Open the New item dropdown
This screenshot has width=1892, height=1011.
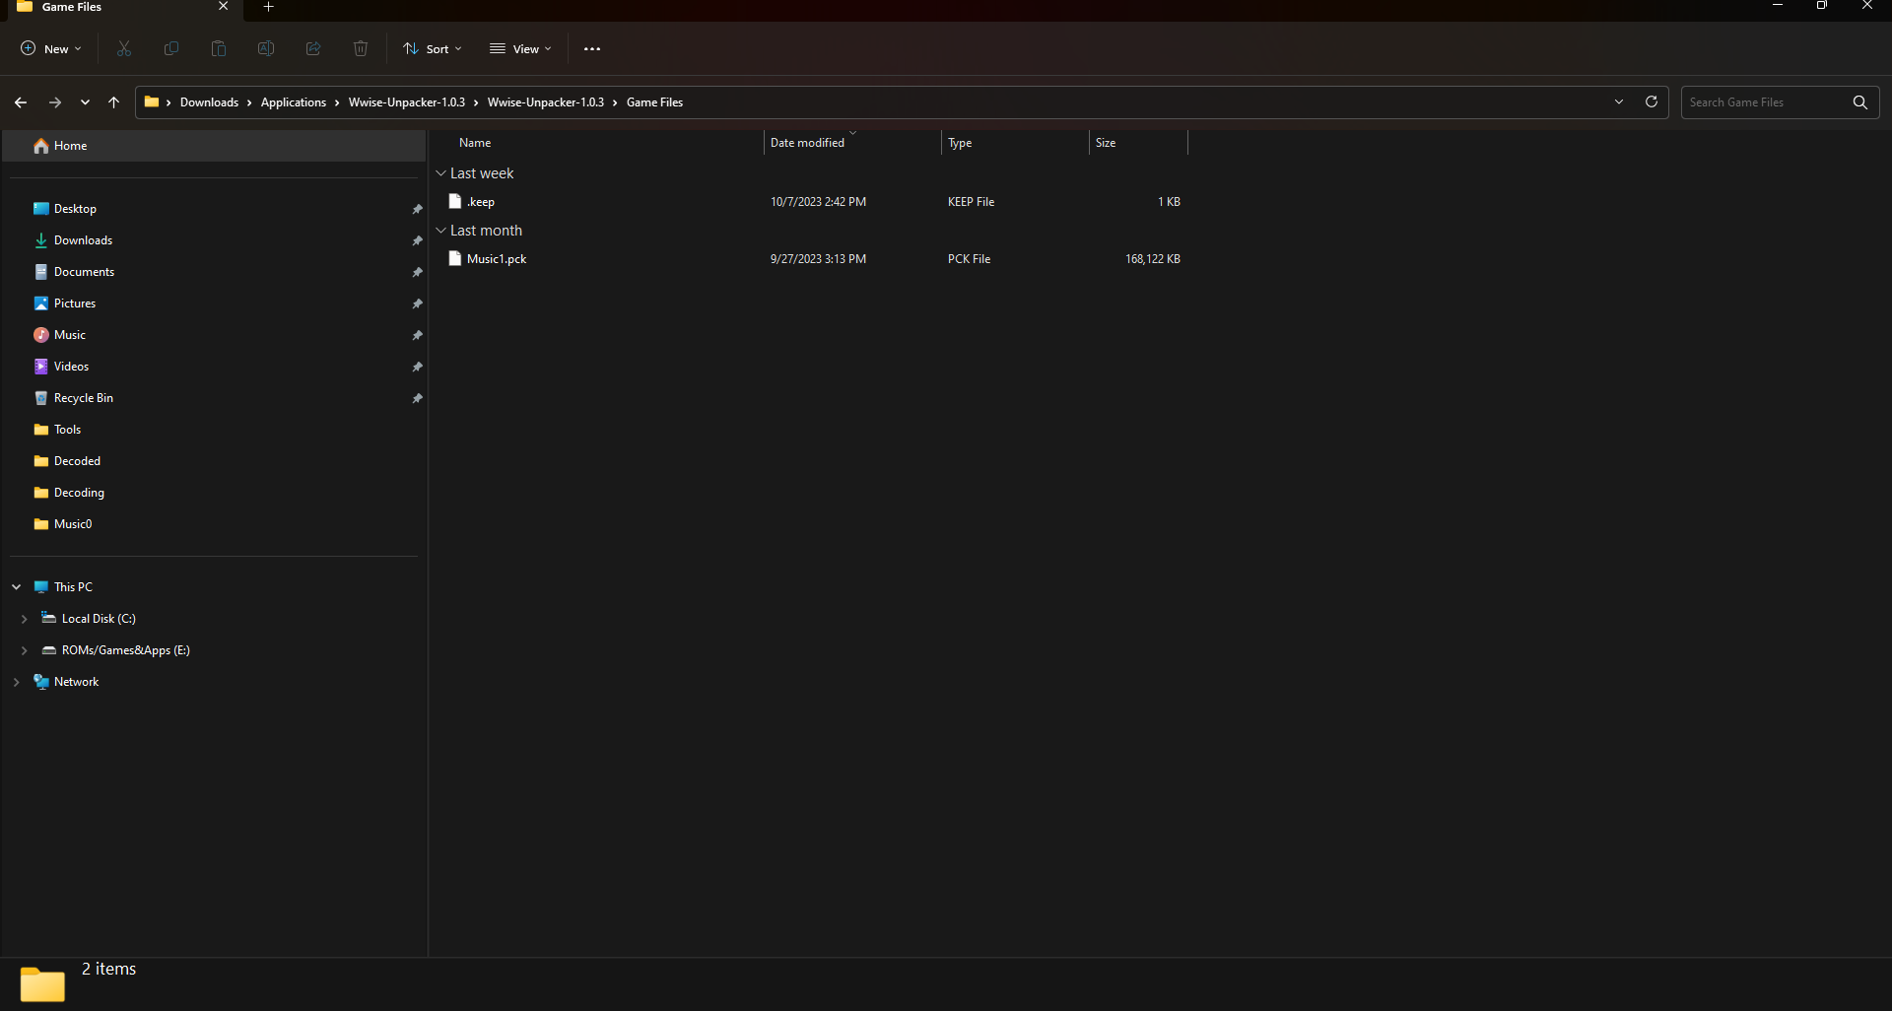click(51, 49)
